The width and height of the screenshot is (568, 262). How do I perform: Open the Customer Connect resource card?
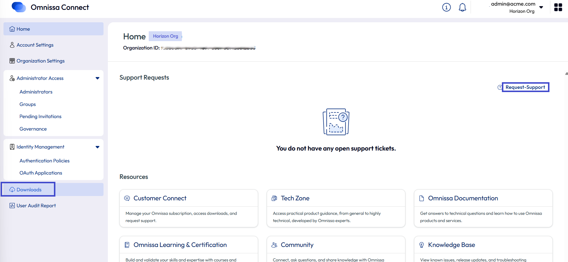coord(188,208)
